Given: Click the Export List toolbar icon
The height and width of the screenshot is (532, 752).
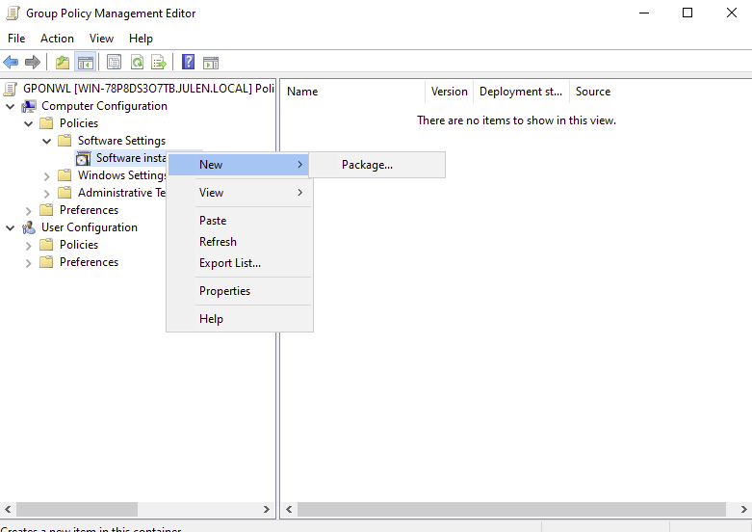Looking at the screenshot, I should (x=159, y=63).
